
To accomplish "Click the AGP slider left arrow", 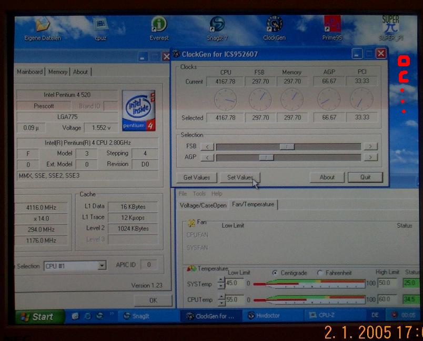I will click(x=207, y=157).
